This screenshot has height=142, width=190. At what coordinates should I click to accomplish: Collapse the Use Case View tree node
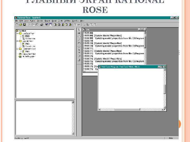point(17,33)
